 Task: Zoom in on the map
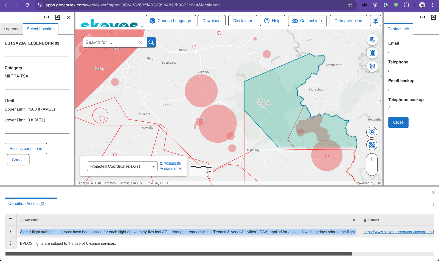(x=372, y=159)
